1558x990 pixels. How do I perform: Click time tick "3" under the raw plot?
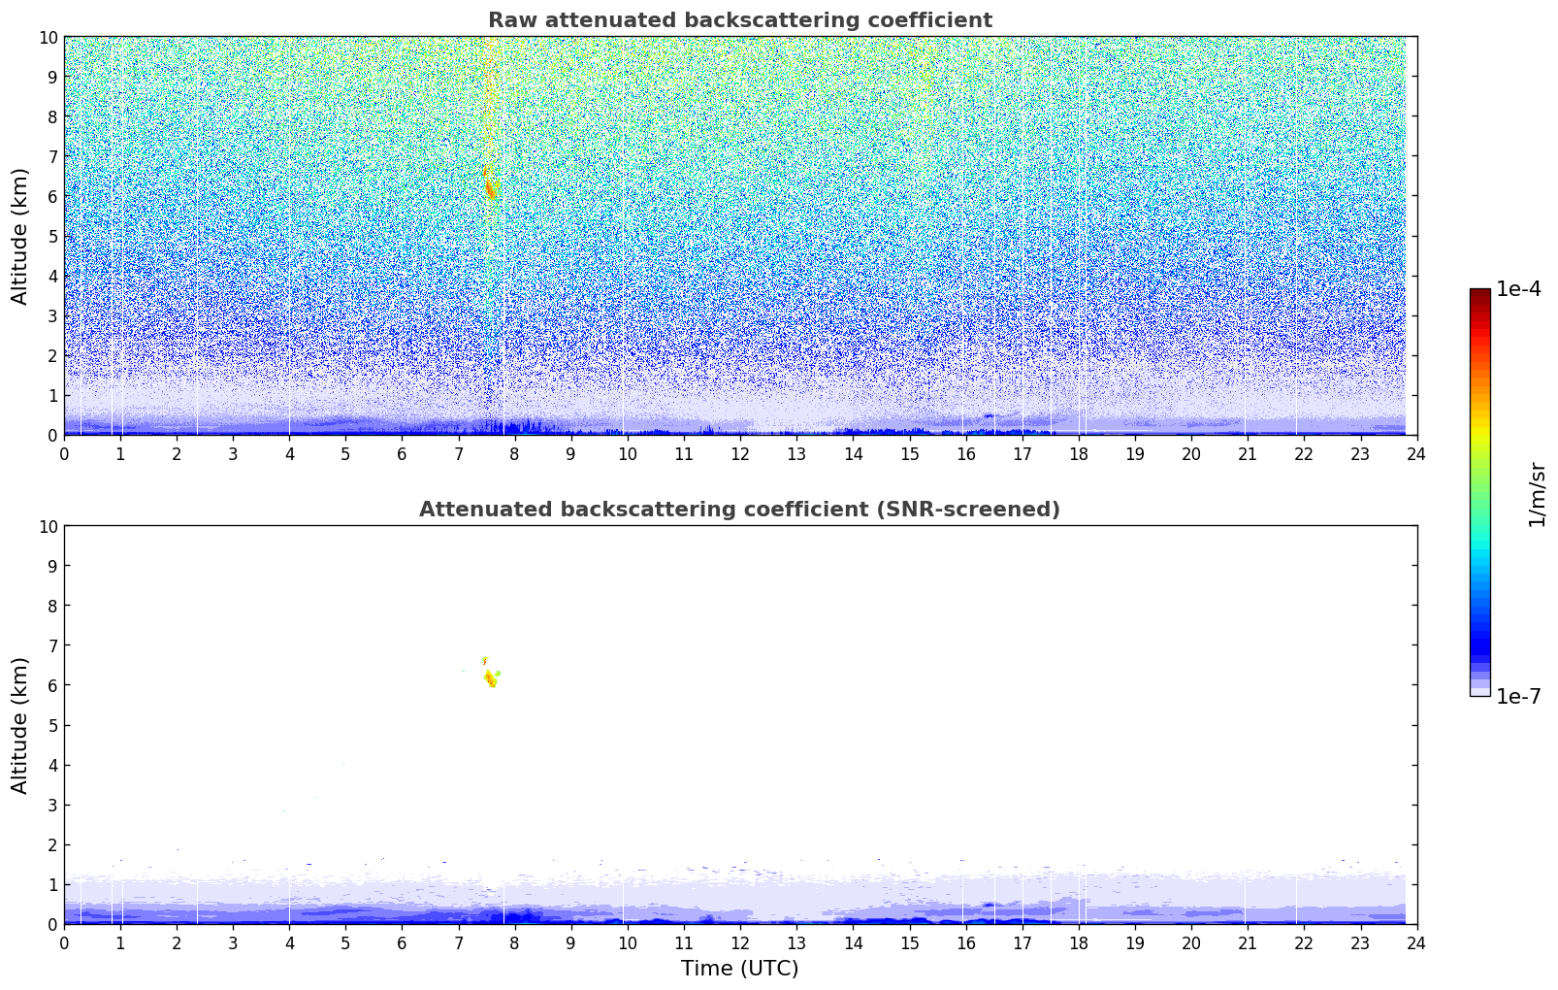point(234,453)
